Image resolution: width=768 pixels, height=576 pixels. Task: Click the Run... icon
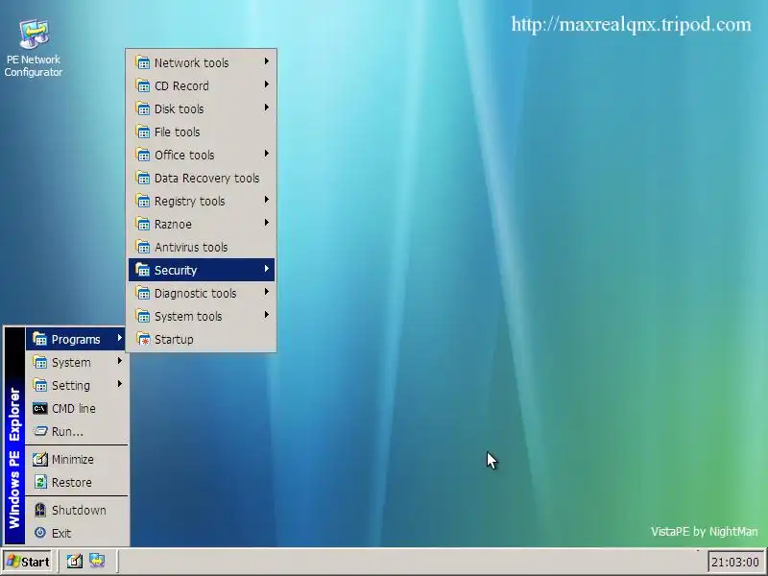click(x=39, y=431)
